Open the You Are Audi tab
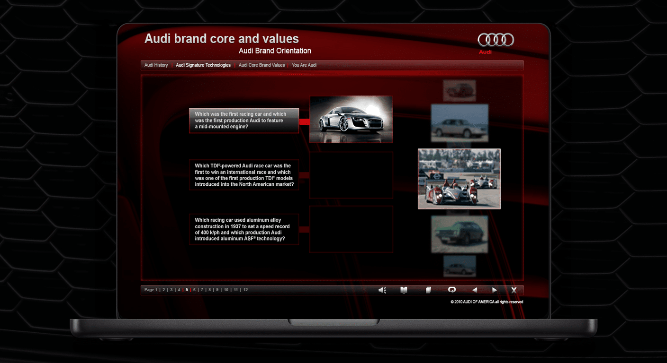Screen dimensions: 667x363 click(304, 65)
